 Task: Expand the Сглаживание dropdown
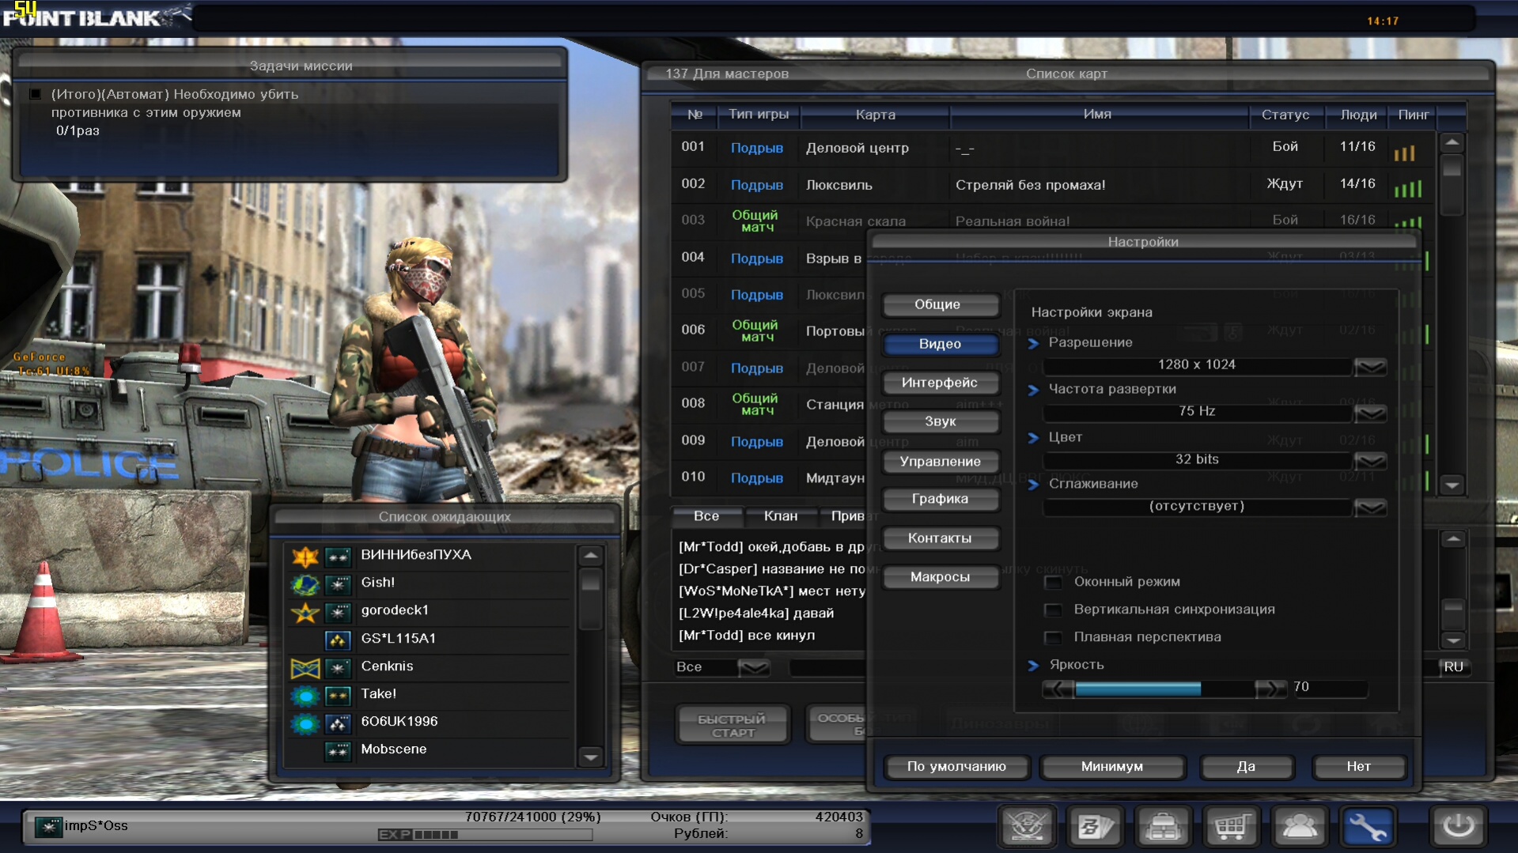click(1370, 508)
